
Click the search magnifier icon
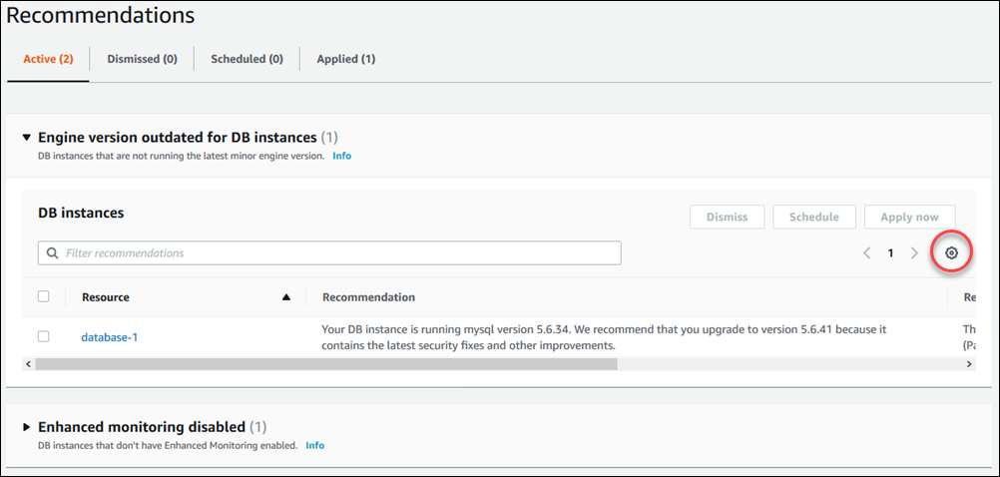[x=52, y=253]
